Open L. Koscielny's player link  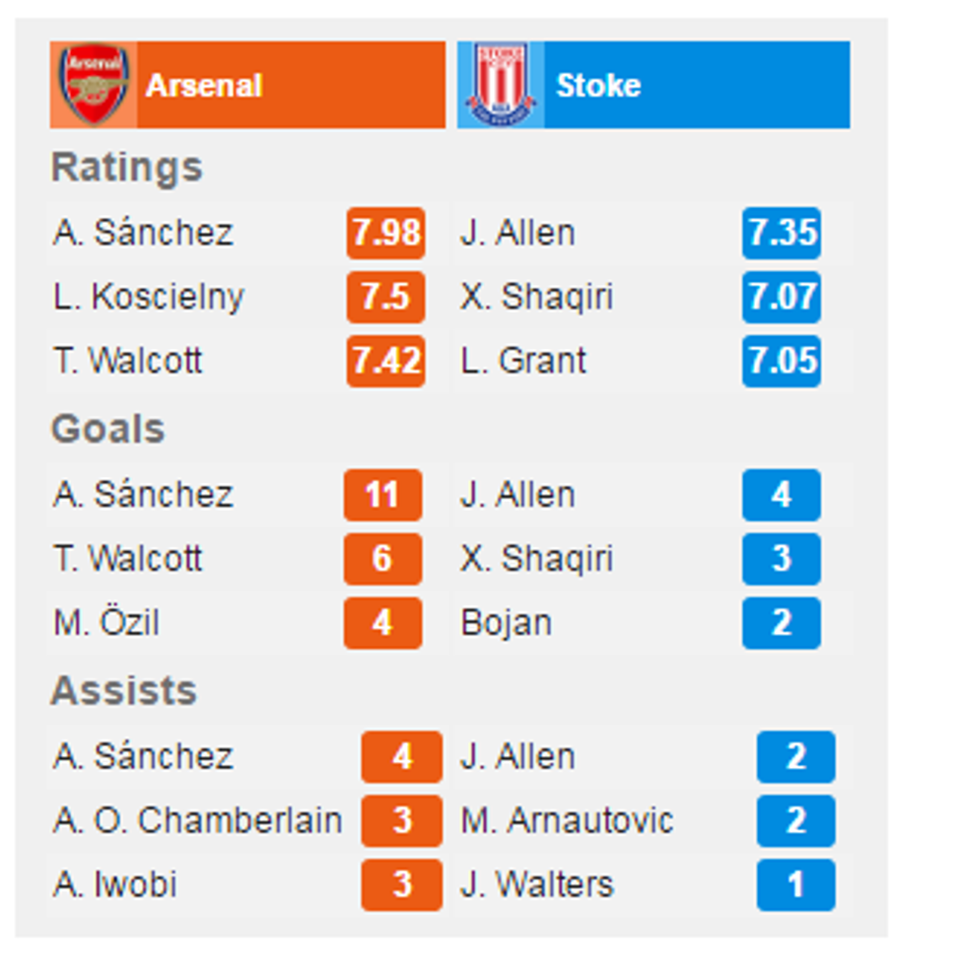[149, 298]
